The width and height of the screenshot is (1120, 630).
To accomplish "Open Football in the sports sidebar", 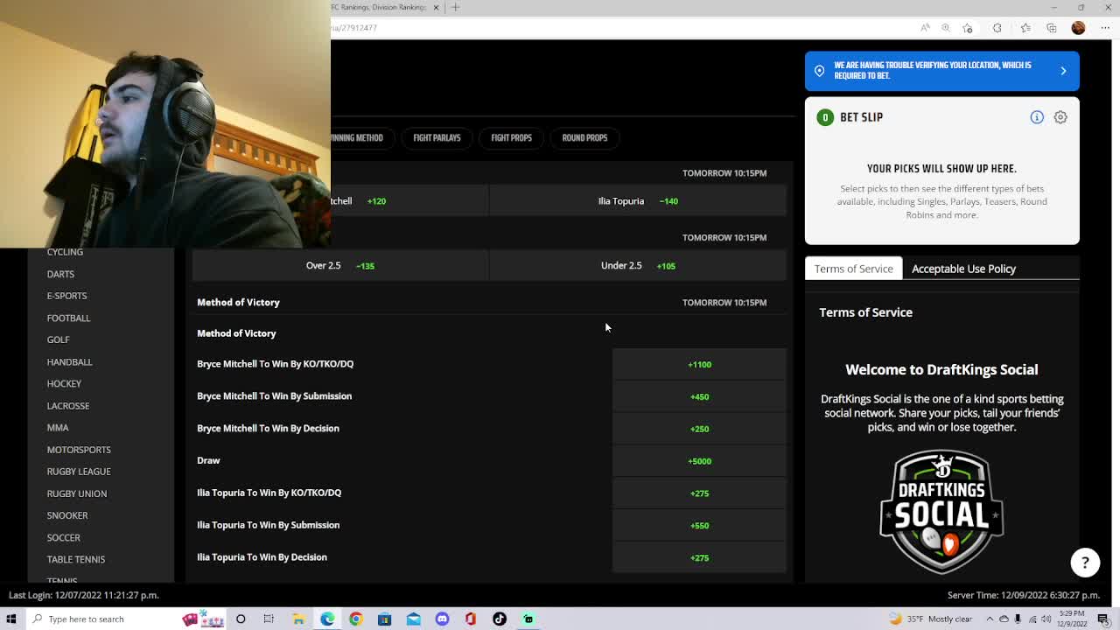I will pyautogui.click(x=68, y=318).
